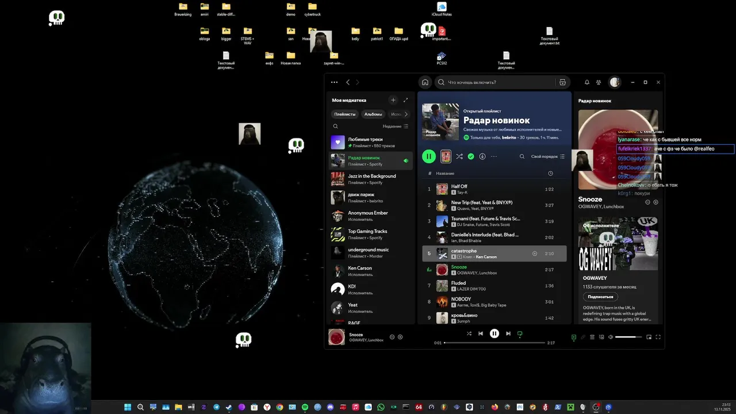
Task: Open the Ken Carson artist entry
Action: (371, 271)
